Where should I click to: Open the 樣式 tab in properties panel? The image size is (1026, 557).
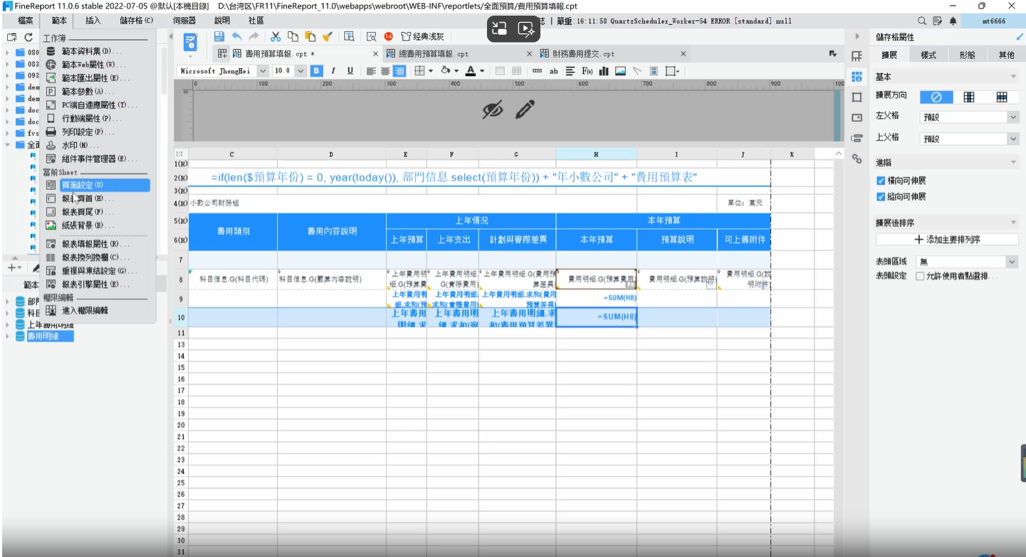coord(928,55)
